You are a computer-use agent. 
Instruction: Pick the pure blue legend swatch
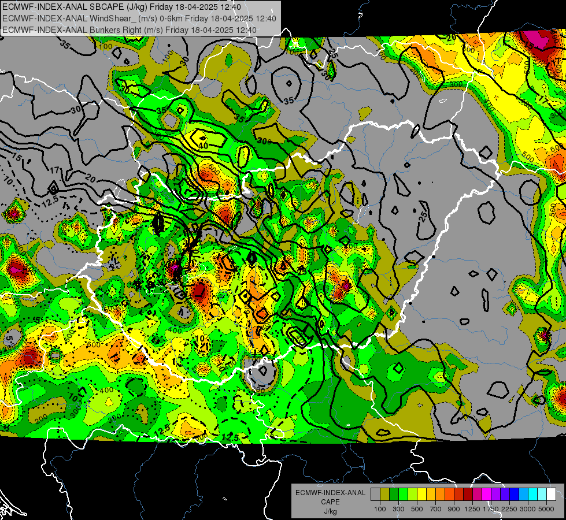coord(515,495)
